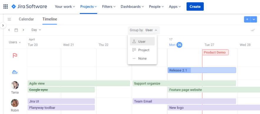This screenshot has height=114, width=260.
Task: Go to previous period arrow
Action: pos(9,30)
